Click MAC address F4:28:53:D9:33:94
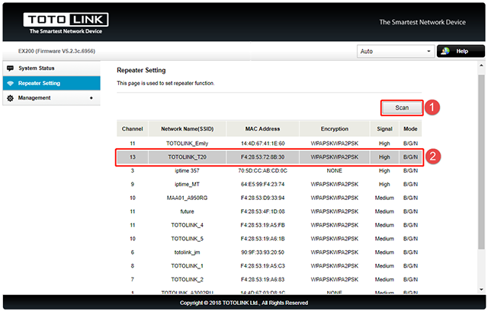 point(262,198)
